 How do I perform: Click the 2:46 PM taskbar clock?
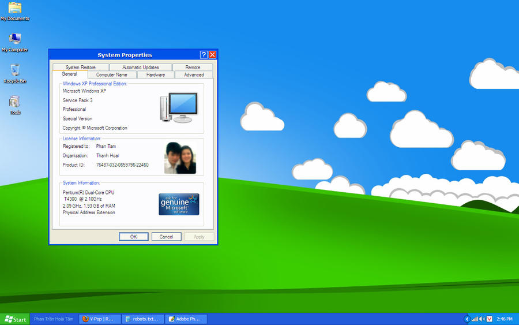click(505, 319)
